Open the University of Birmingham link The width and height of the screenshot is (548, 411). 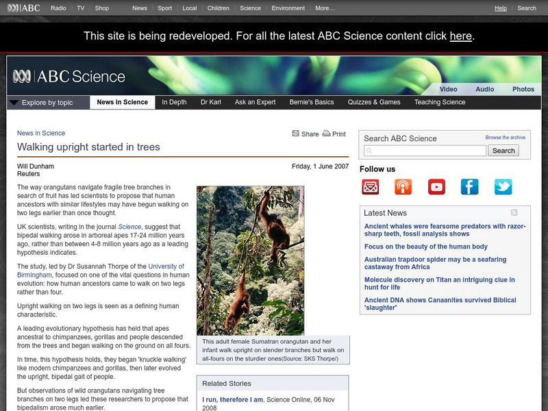tap(101, 271)
